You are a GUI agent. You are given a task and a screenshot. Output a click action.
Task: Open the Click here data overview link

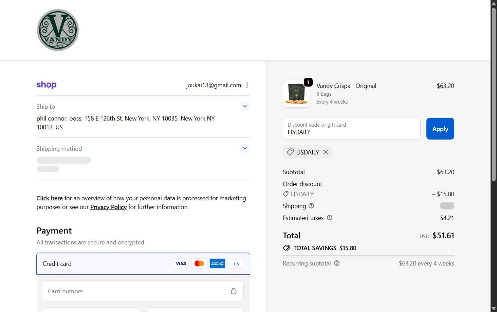pos(50,198)
